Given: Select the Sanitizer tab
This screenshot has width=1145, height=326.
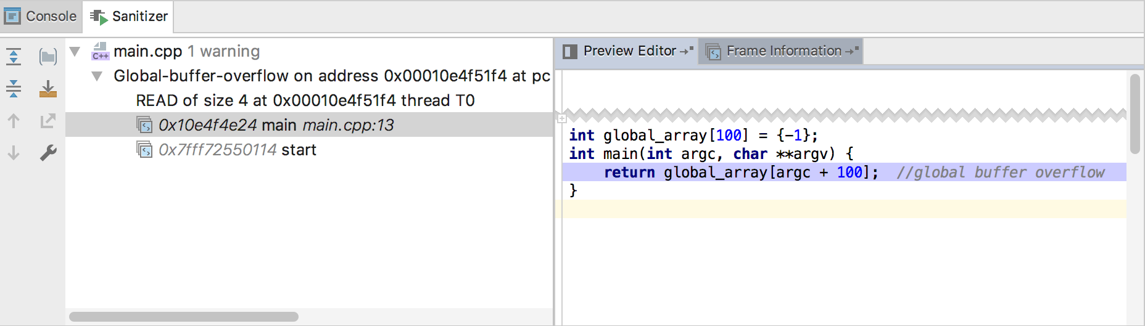Looking at the screenshot, I should point(129,16).
